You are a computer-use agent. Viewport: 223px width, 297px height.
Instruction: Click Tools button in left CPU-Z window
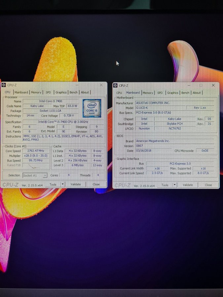point(53,184)
